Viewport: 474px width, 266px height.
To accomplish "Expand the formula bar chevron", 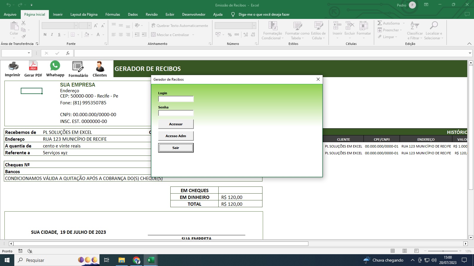I will 470,53.
